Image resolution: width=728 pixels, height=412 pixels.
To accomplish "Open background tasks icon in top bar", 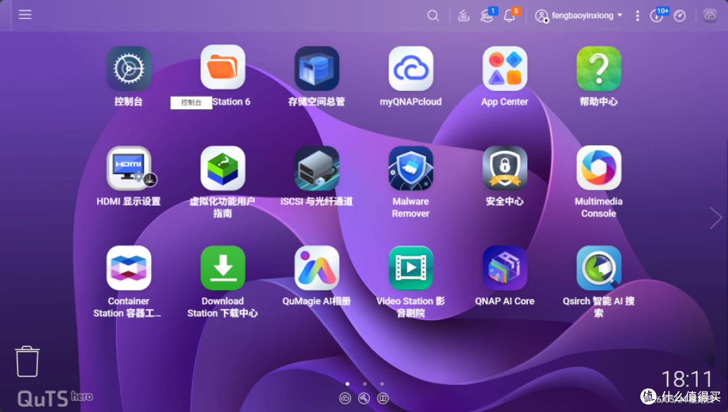I will [463, 15].
